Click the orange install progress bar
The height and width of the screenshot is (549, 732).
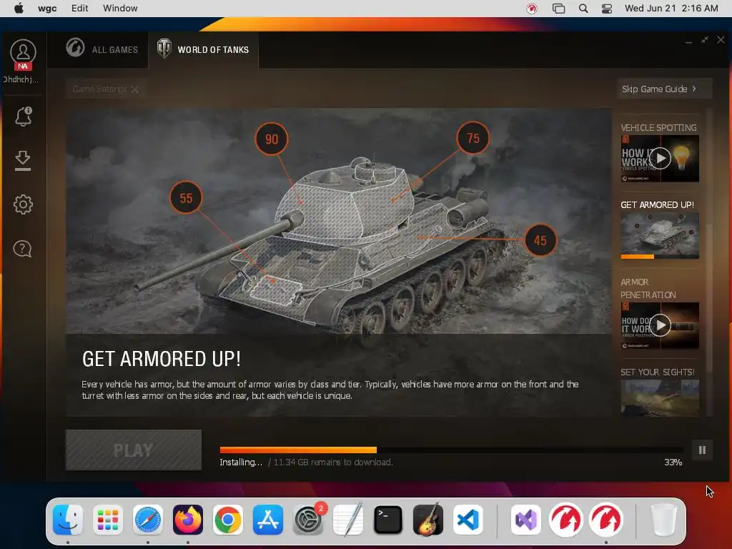coord(298,450)
